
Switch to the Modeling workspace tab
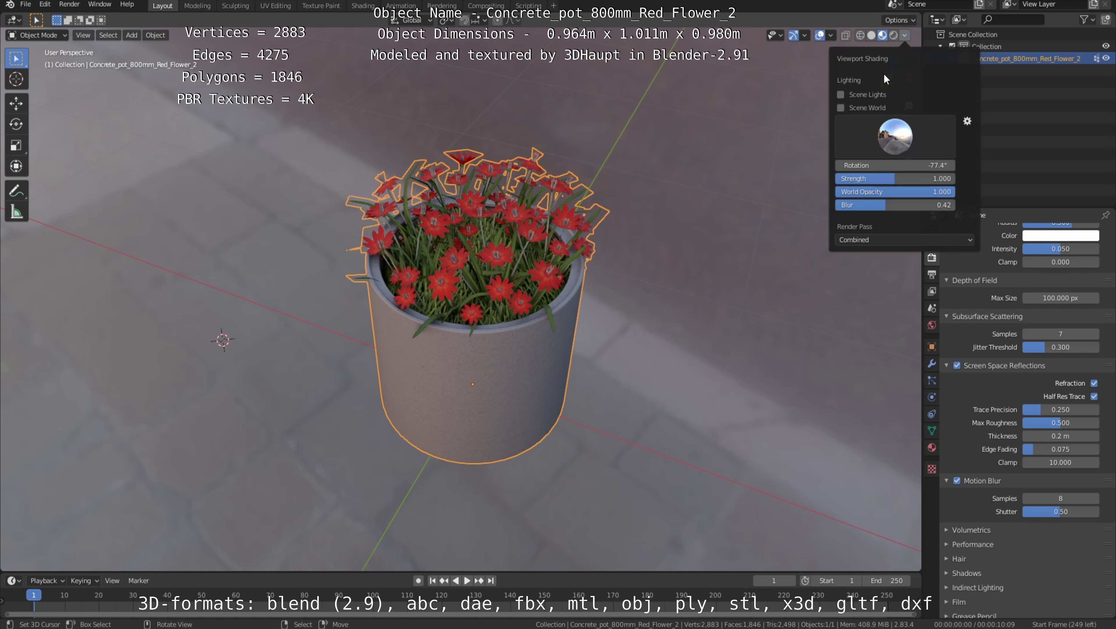tap(197, 6)
